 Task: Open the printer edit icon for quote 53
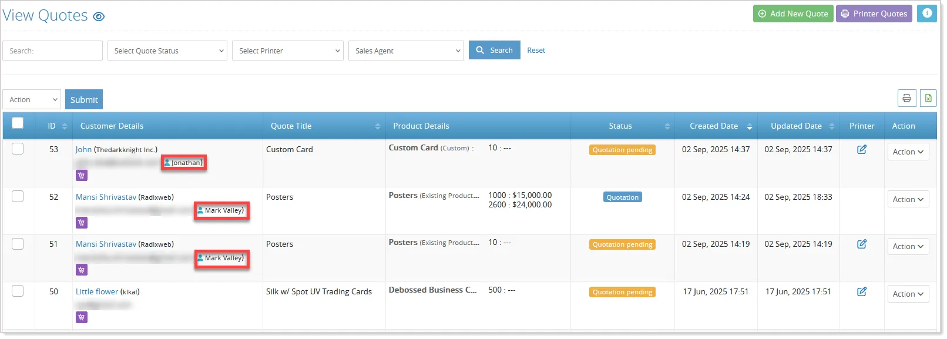[x=862, y=149]
